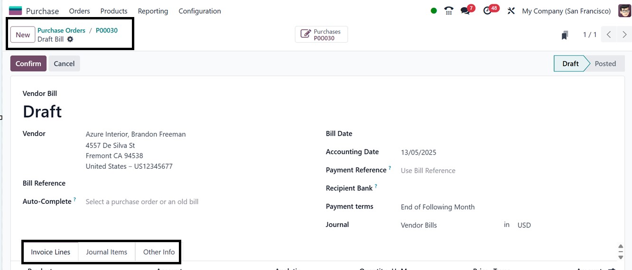Click the Purchase app logo icon
This screenshot has width=632, height=270.
point(15,11)
